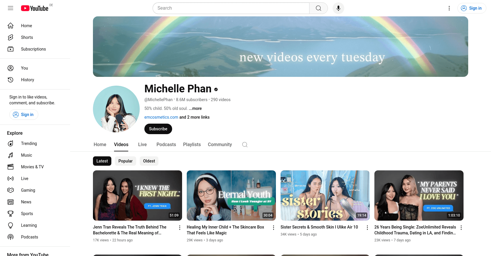Open Trending in Explore section
Image resolution: width=491 pixels, height=256 pixels.
tap(29, 143)
